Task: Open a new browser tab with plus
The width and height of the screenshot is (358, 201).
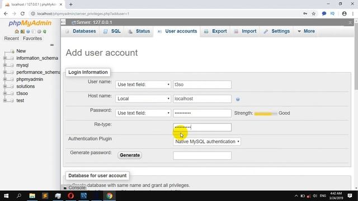Action: (x=71, y=4)
